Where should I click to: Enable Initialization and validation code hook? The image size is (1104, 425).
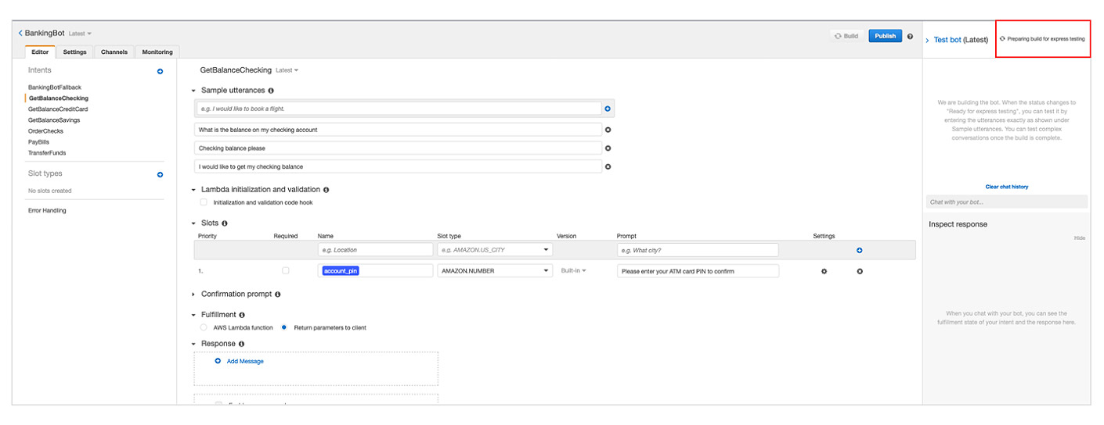(x=204, y=202)
